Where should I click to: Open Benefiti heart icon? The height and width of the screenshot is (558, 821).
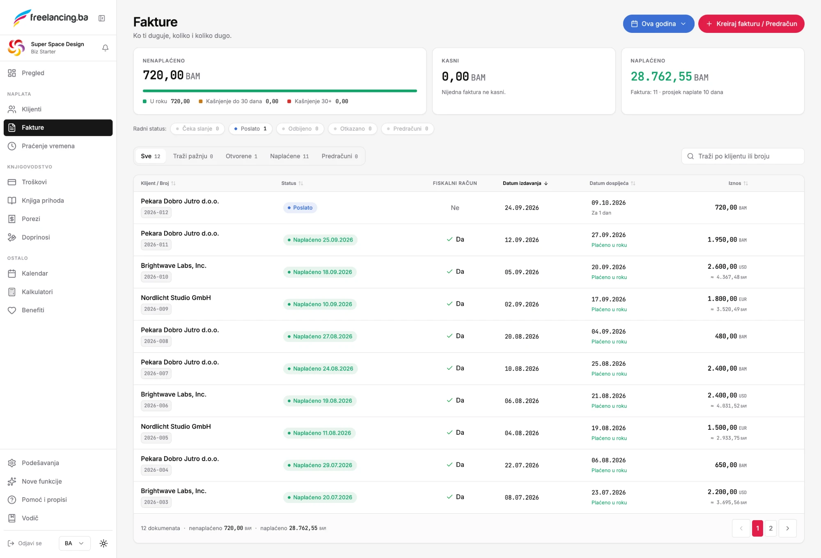click(x=12, y=310)
